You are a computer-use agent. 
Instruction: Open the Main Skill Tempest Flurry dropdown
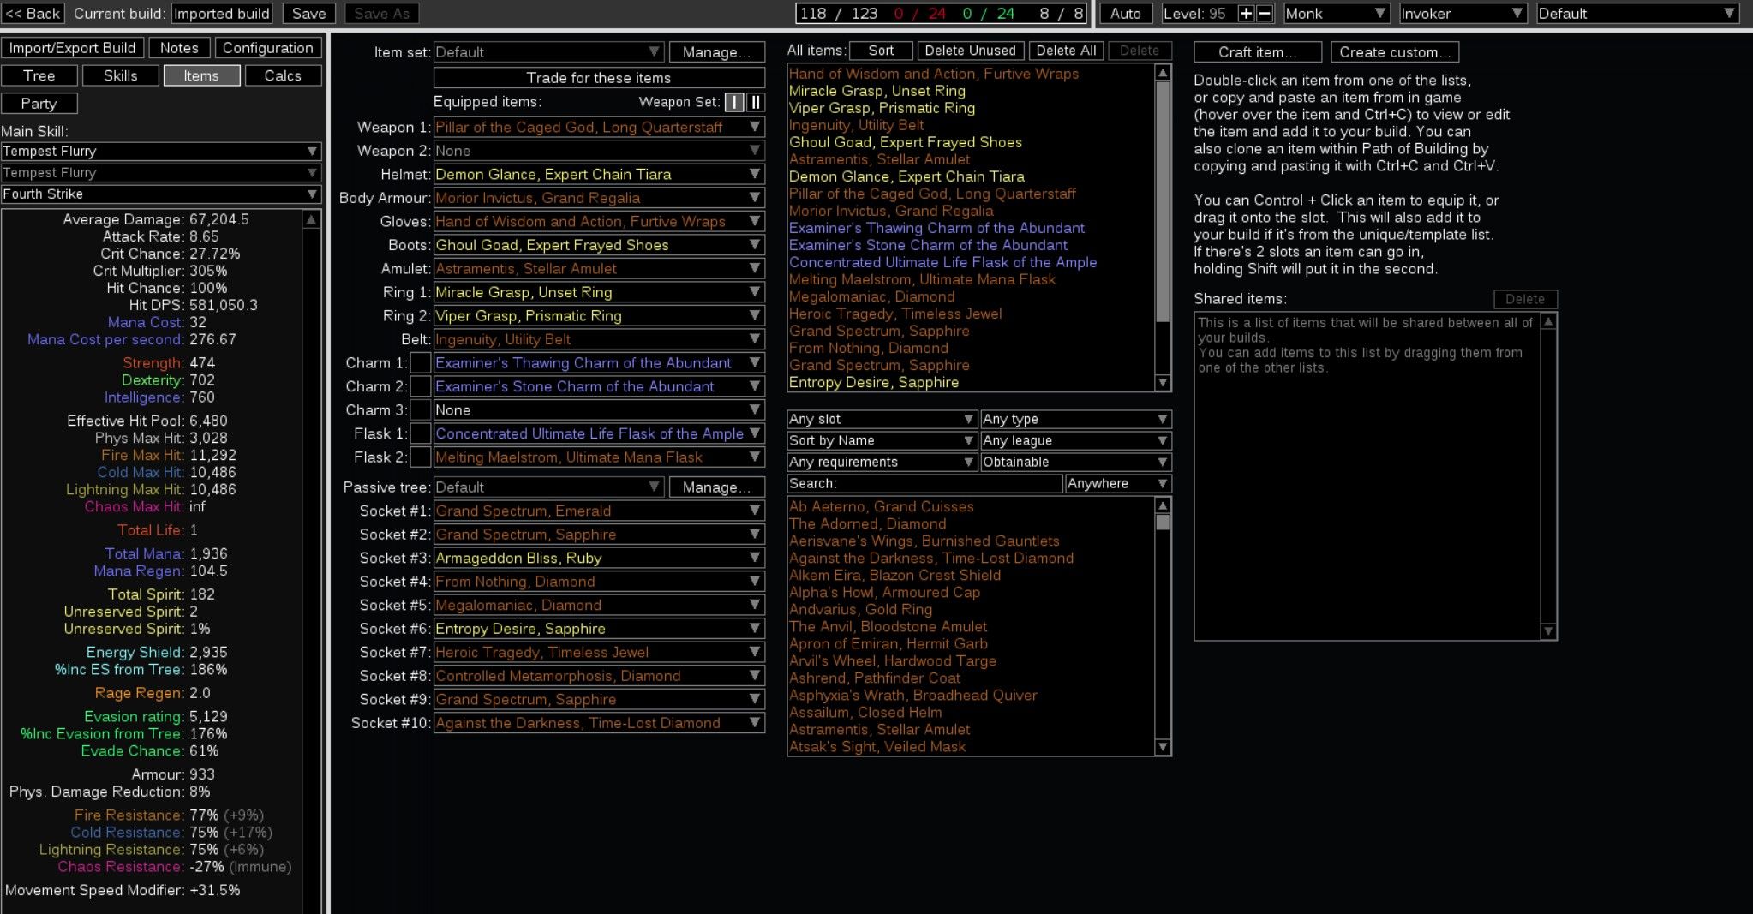(x=161, y=152)
